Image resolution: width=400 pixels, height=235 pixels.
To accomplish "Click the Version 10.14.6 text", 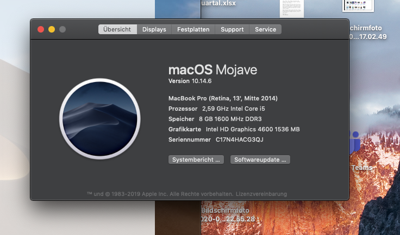I will (x=190, y=81).
